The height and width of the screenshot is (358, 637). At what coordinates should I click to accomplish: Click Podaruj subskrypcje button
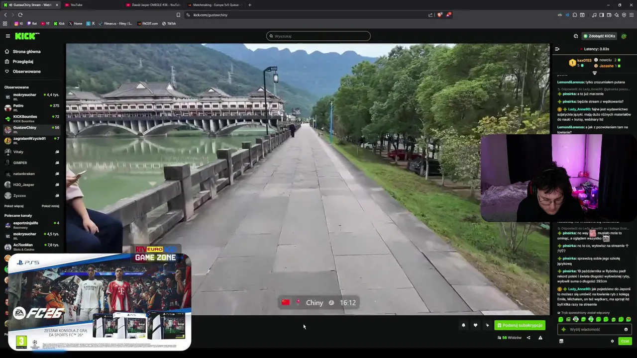click(x=520, y=325)
